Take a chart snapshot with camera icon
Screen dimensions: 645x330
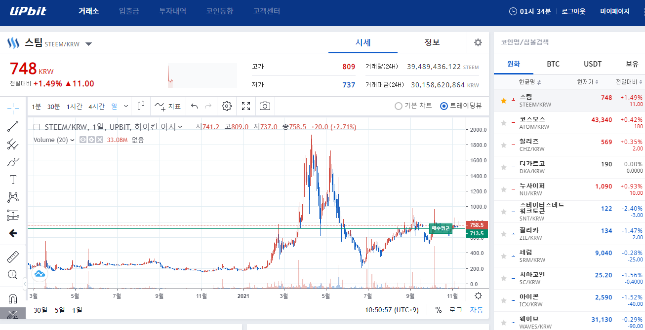(x=265, y=106)
